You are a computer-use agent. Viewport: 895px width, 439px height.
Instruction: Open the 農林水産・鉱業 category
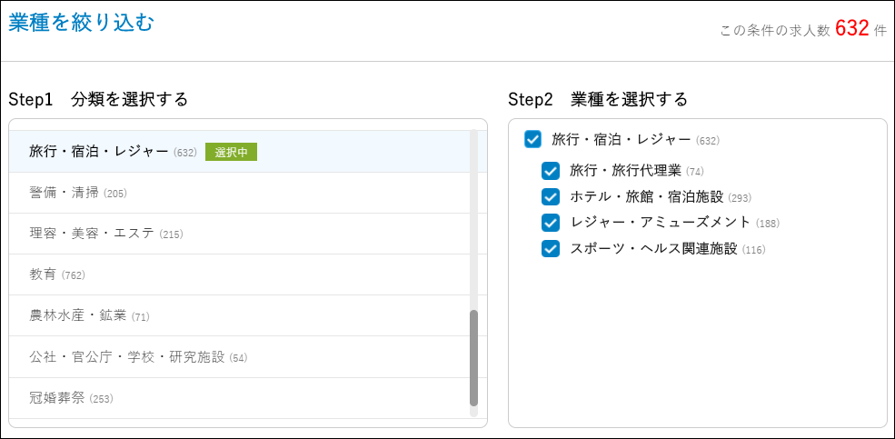tap(77, 315)
